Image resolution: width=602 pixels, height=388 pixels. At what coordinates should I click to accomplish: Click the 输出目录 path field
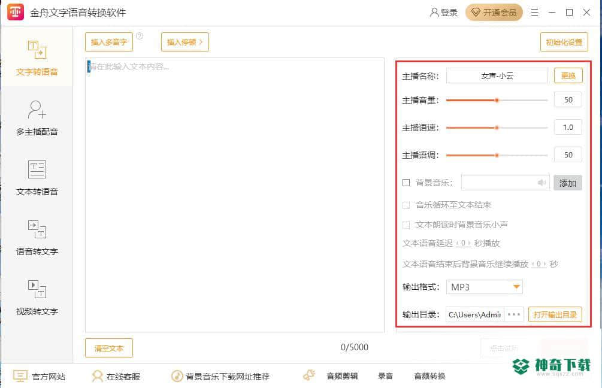click(475, 315)
